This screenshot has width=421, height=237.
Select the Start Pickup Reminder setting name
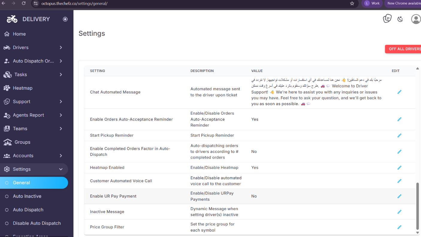tap(112, 135)
